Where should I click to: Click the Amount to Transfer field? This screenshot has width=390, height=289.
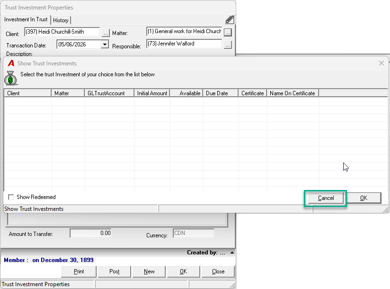90,233
